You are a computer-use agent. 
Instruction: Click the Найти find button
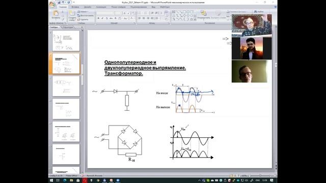pyautogui.click(x=259, y=12)
